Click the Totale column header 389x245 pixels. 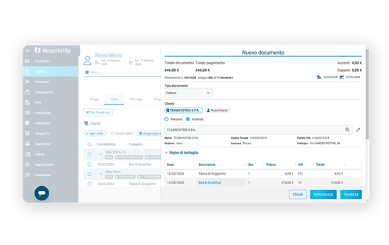pos(320,164)
